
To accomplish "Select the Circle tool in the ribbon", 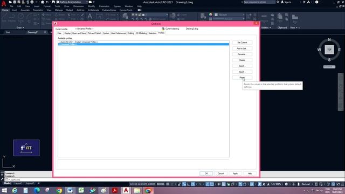I will (21, 18).
